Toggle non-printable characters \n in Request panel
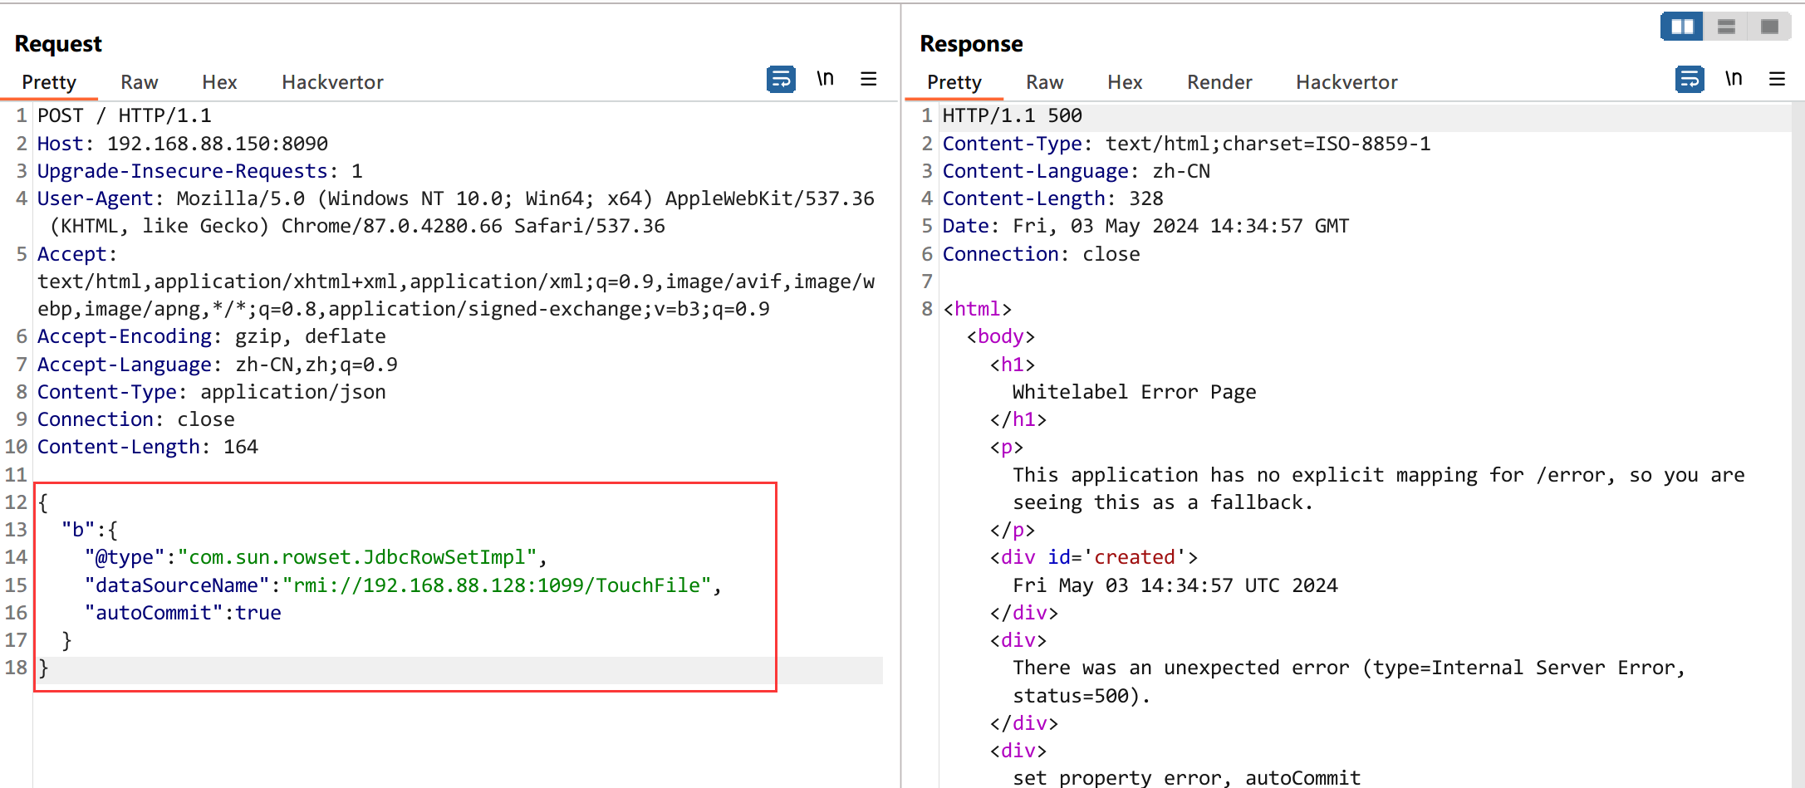This screenshot has height=788, width=1805. (x=825, y=79)
